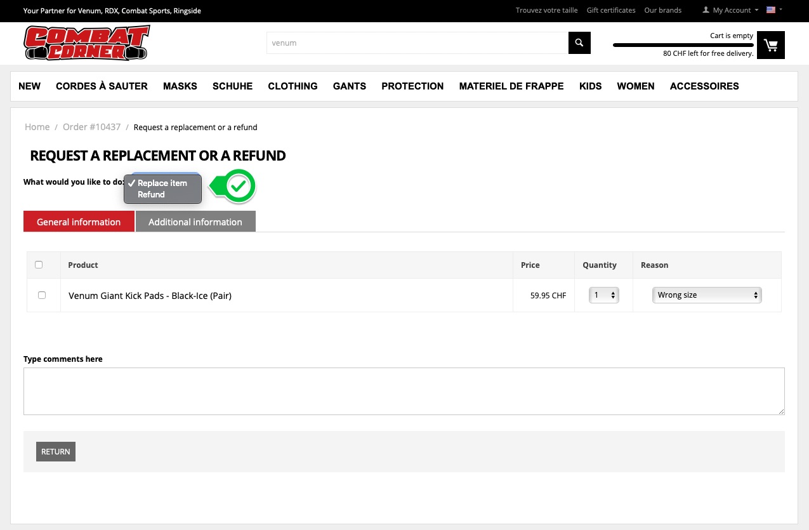This screenshot has height=530, width=809.
Task: Open the shopping cart icon
Action: (771, 45)
